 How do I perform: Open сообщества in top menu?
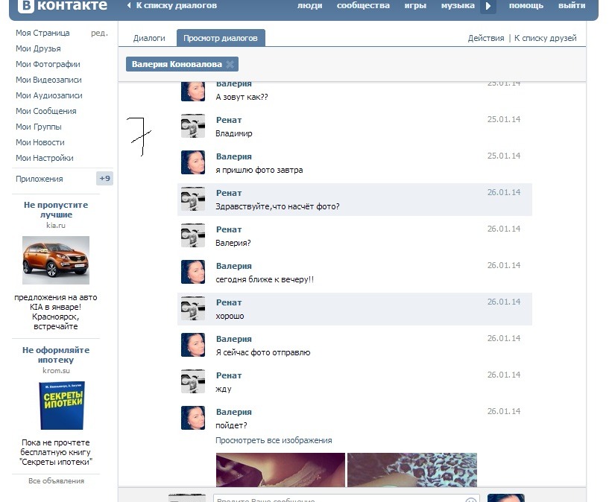(363, 6)
